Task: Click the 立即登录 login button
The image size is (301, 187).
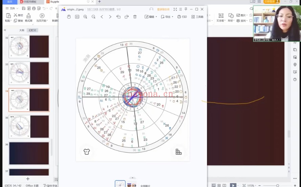Action: coord(271,2)
